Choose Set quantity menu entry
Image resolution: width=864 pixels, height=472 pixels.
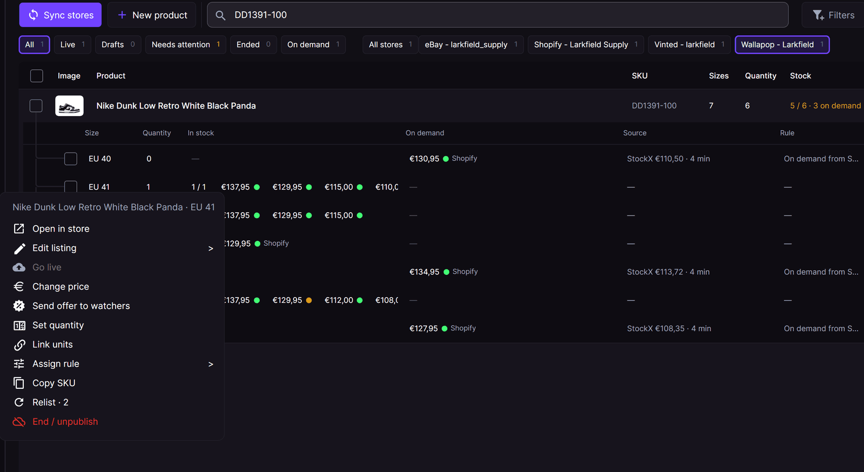112,325
